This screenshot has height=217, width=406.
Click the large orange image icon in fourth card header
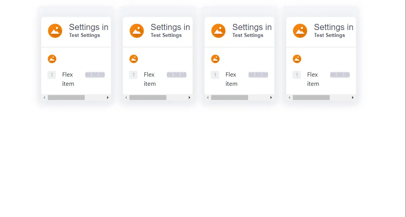[x=300, y=31]
